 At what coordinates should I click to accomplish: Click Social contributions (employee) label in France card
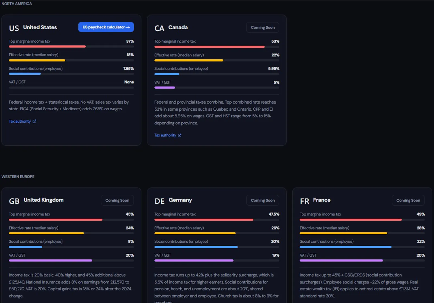327,241
